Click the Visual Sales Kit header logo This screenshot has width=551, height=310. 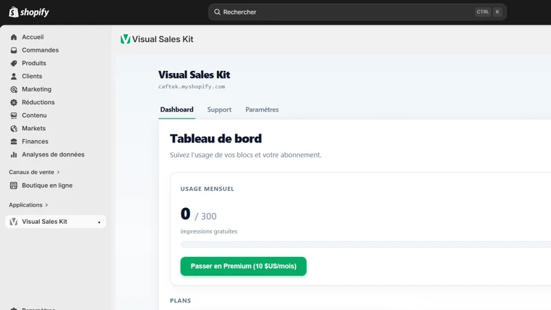tap(125, 39)
